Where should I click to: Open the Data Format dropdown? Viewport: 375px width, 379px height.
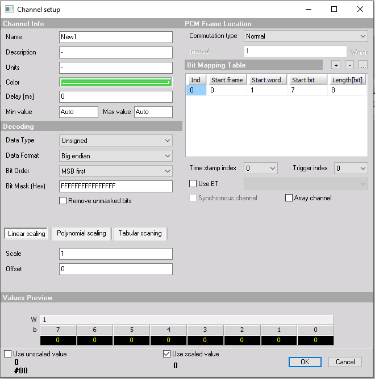tap(116, 156)
